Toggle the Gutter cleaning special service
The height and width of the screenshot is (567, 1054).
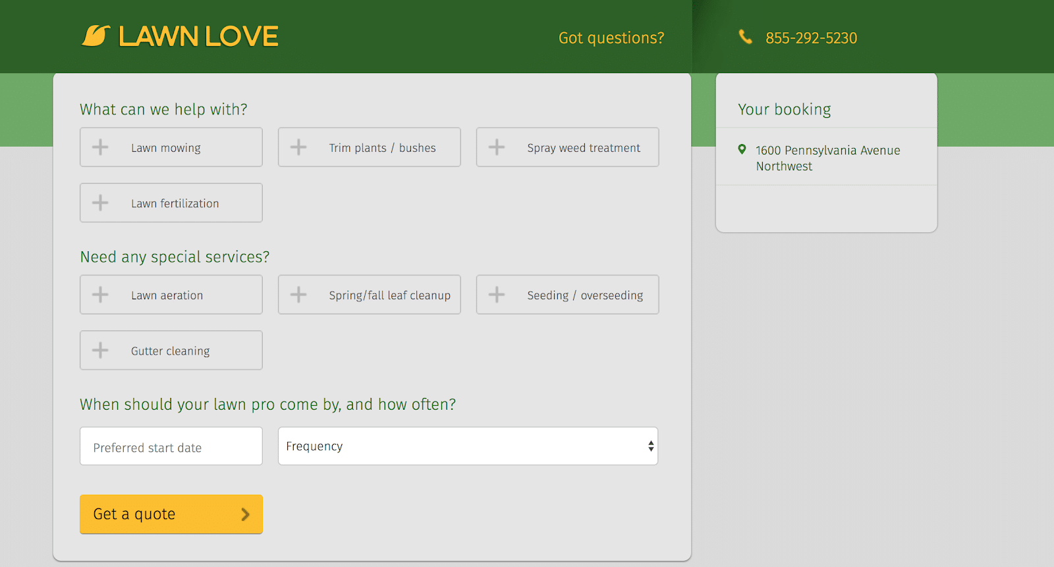click(x=171, y=350)
